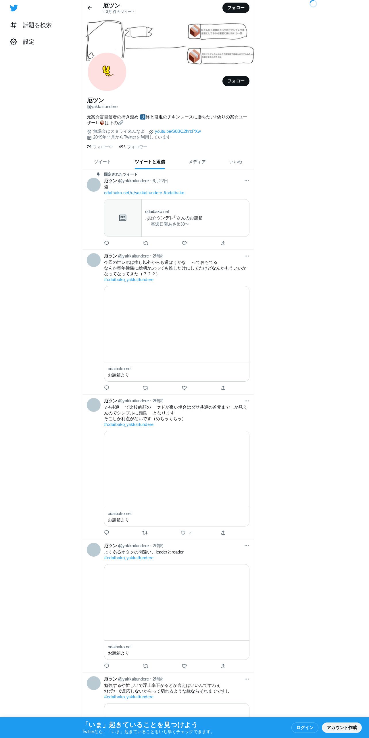Viewport: 369px width, 738px height.
Task: Like the tweet showing 2 likes
Action: (x=183, y=533)
